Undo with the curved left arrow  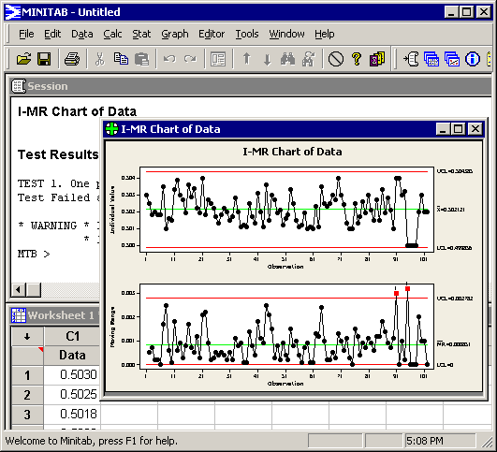(x=169, y=59)
